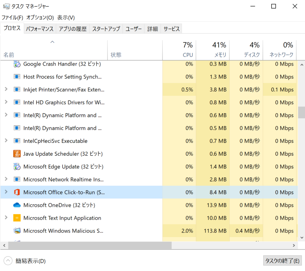Expand the IntelCpHeciSvc Executable group
305x271 pixels.
[6, 140]
